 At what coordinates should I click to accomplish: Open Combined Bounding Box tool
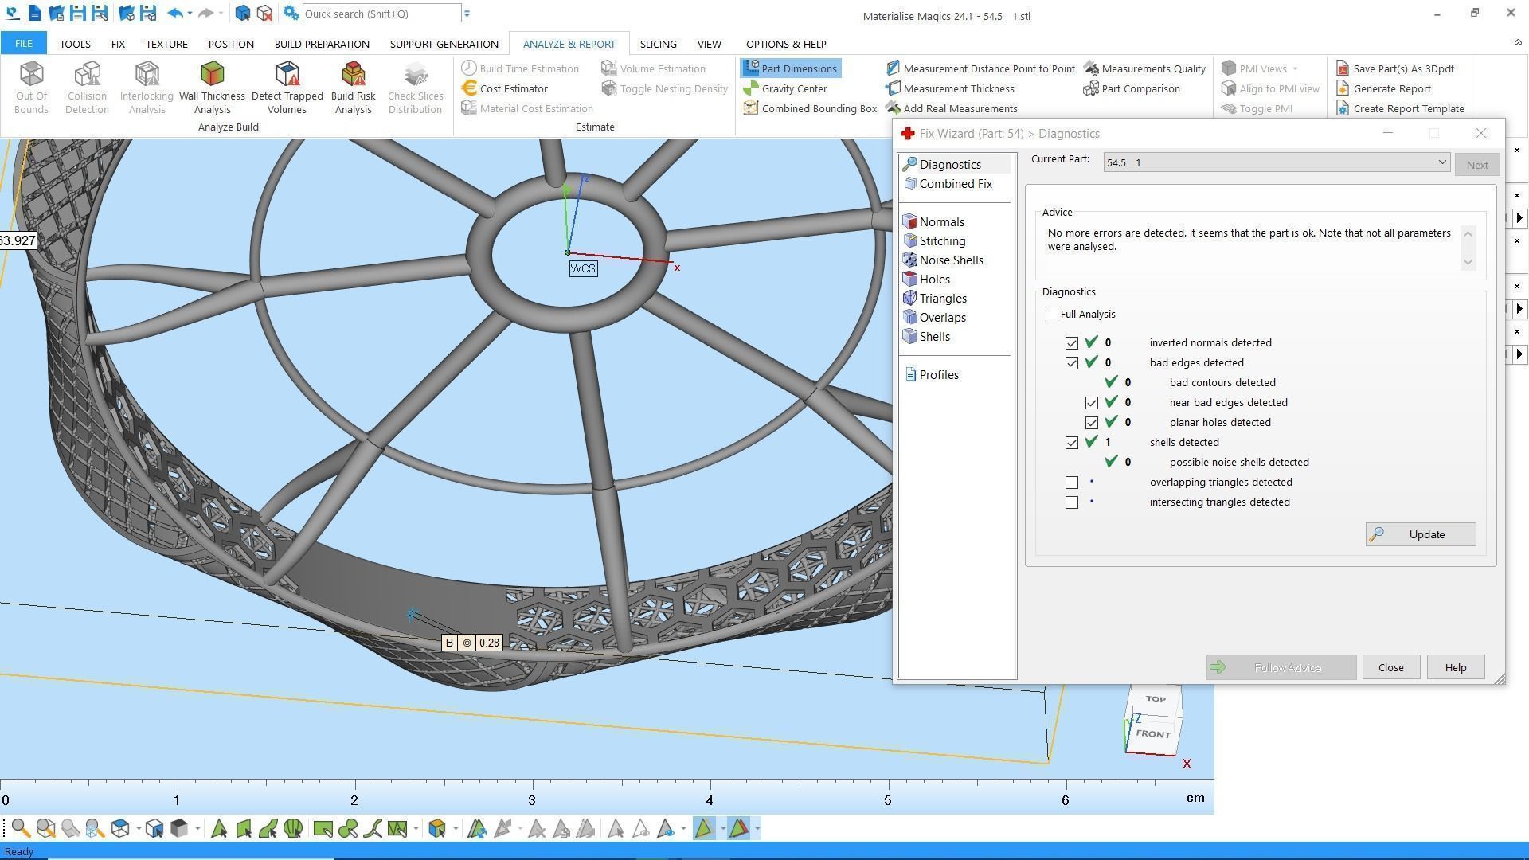[810, 108]
